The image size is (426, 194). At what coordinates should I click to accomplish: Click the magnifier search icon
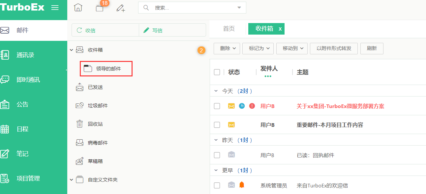point(146,8)
